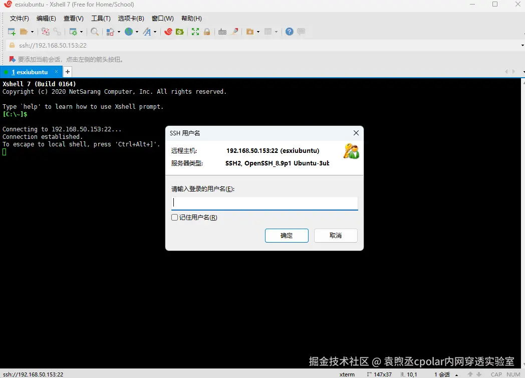Open the session Properties gear icon
The width and height of the screenshot is (525, 378).
pyautogui.click(x=73, y=32)
